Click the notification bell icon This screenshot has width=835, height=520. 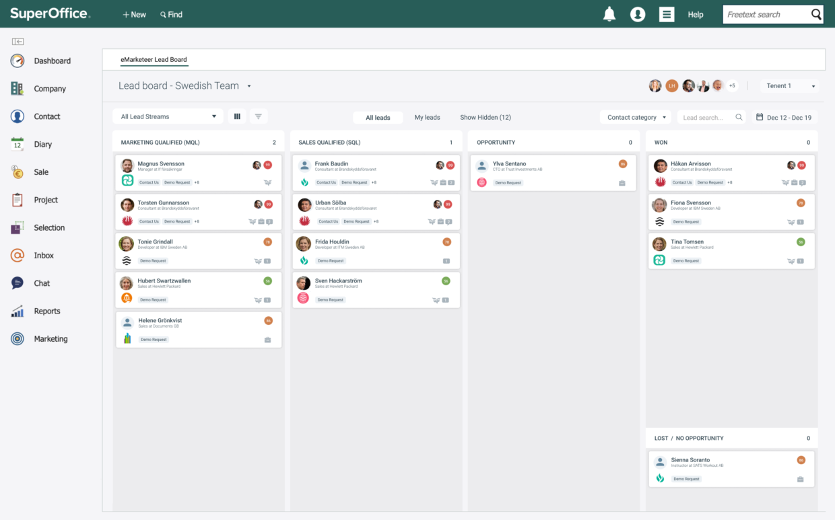[x=609, y=13]
